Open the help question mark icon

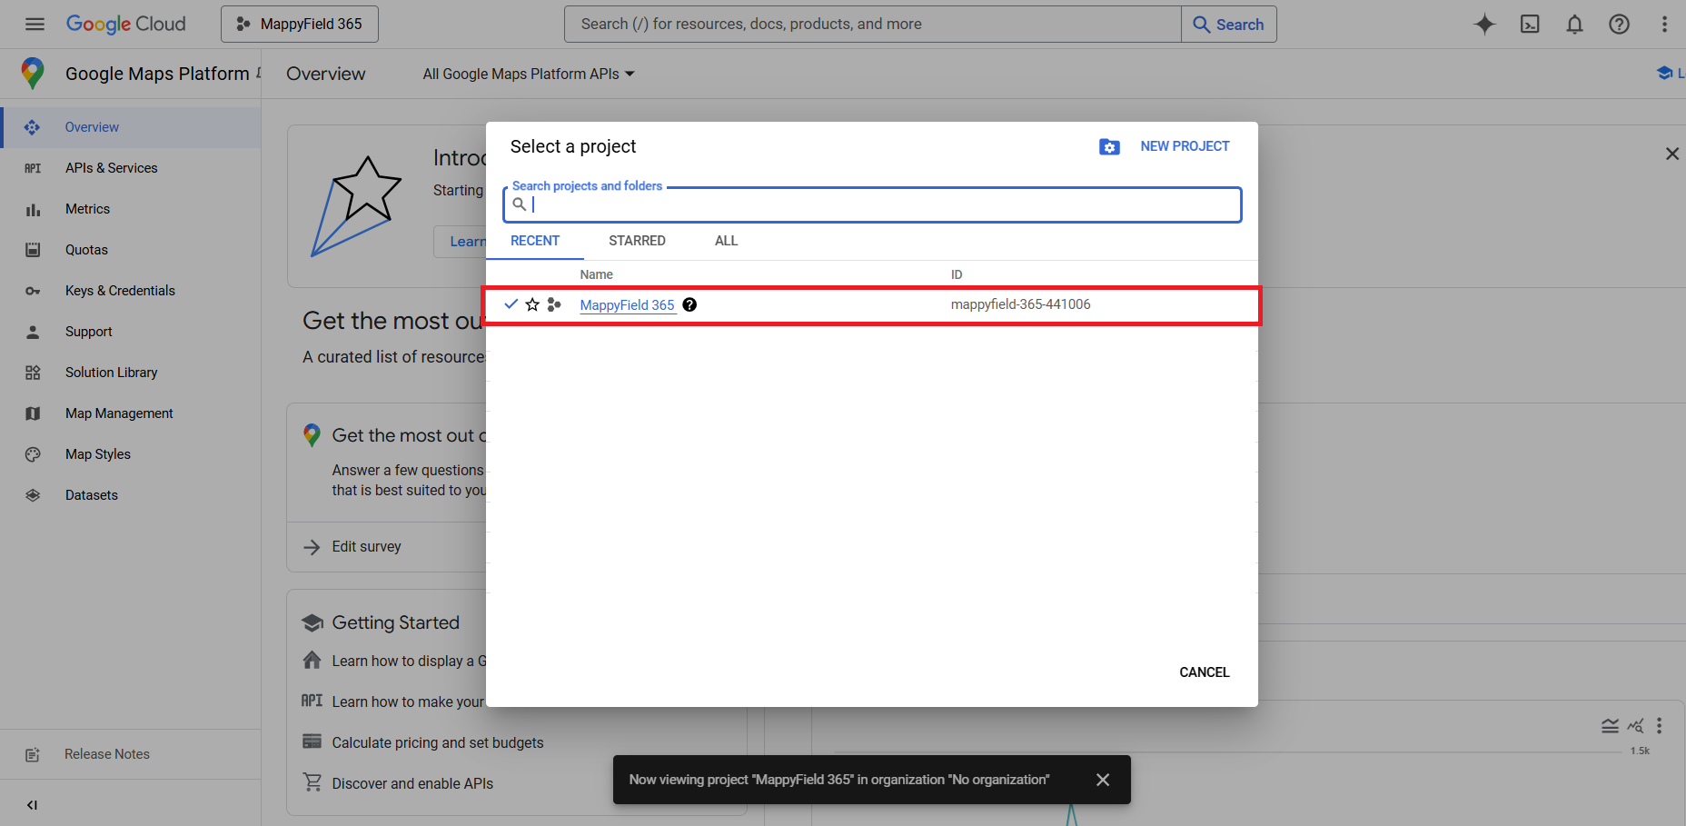(1620, 25)
